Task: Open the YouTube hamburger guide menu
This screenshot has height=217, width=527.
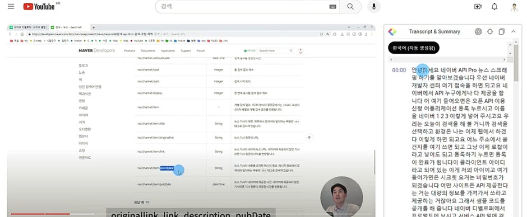Action: (x=11, y=6)
